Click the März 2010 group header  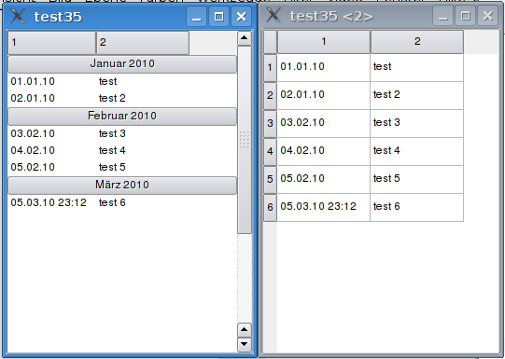[x=122, y=186]
